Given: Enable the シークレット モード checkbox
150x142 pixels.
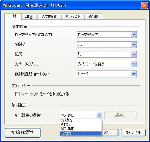Looking at the screenshot, I should click(x=18, y=94).
